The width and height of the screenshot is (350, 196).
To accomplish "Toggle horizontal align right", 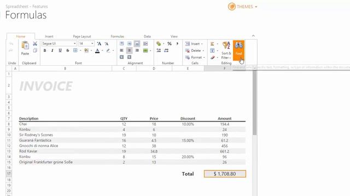I will pyautogui.click(x=137, y=51).
